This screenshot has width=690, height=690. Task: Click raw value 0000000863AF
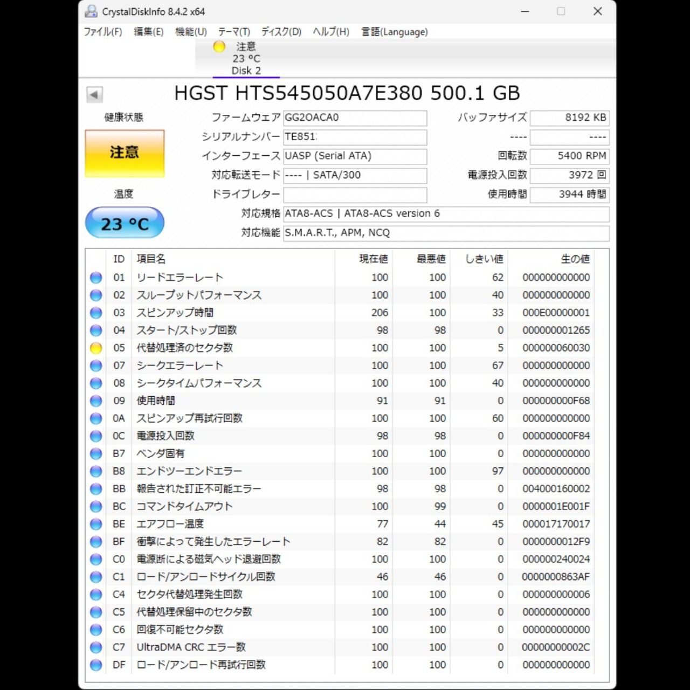click(556, 577)
